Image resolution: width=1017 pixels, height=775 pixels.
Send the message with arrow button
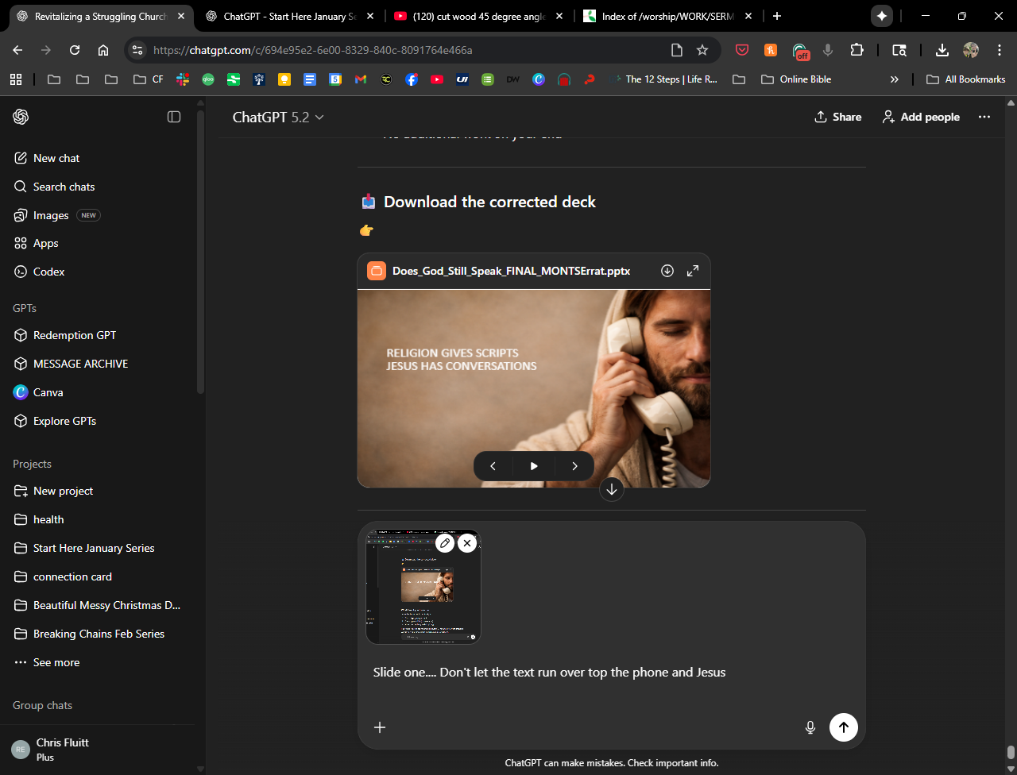843,727
